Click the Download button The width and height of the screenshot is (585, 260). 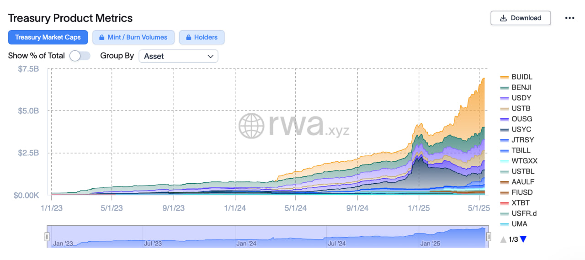coord(521,18)
